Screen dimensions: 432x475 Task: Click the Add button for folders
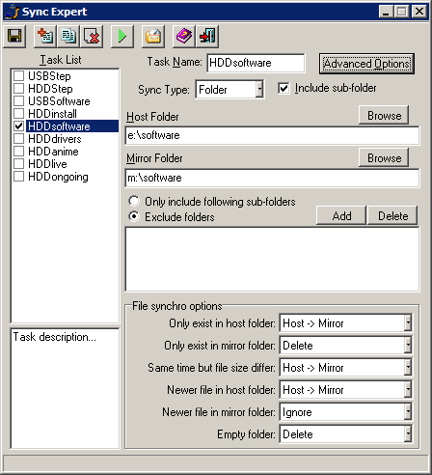(x=341, y=215)
